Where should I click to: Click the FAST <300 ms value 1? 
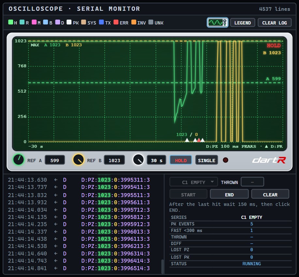click(x=251, y=230)
